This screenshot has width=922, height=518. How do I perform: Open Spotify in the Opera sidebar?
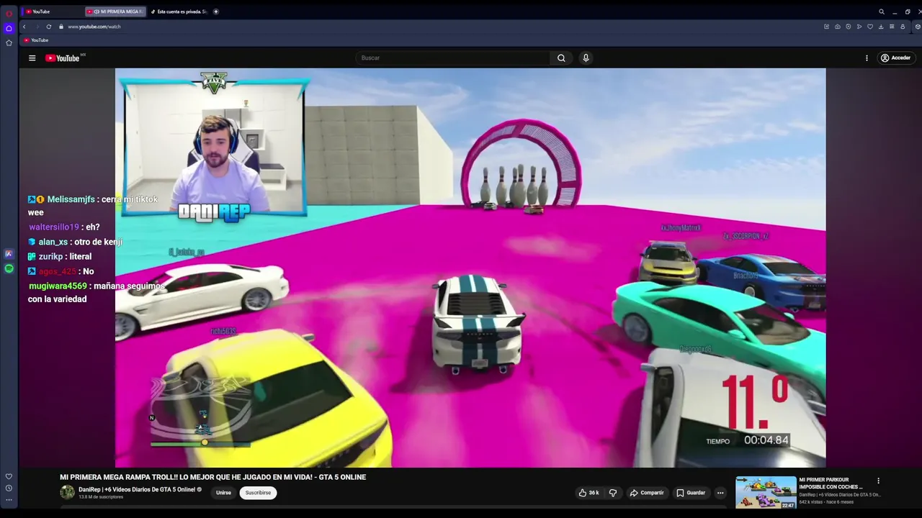[9, 268]
